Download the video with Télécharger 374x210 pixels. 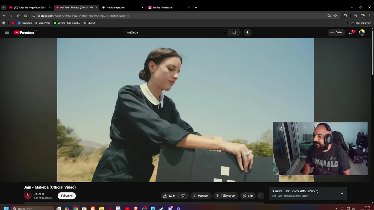tap(226, 196)
